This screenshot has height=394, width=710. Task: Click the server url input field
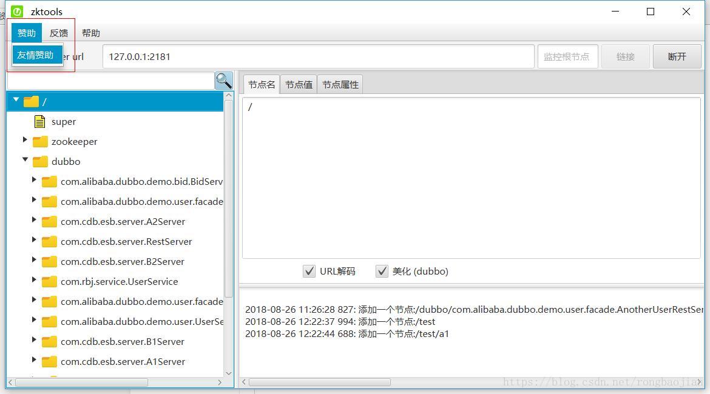(x=319, y=56)
